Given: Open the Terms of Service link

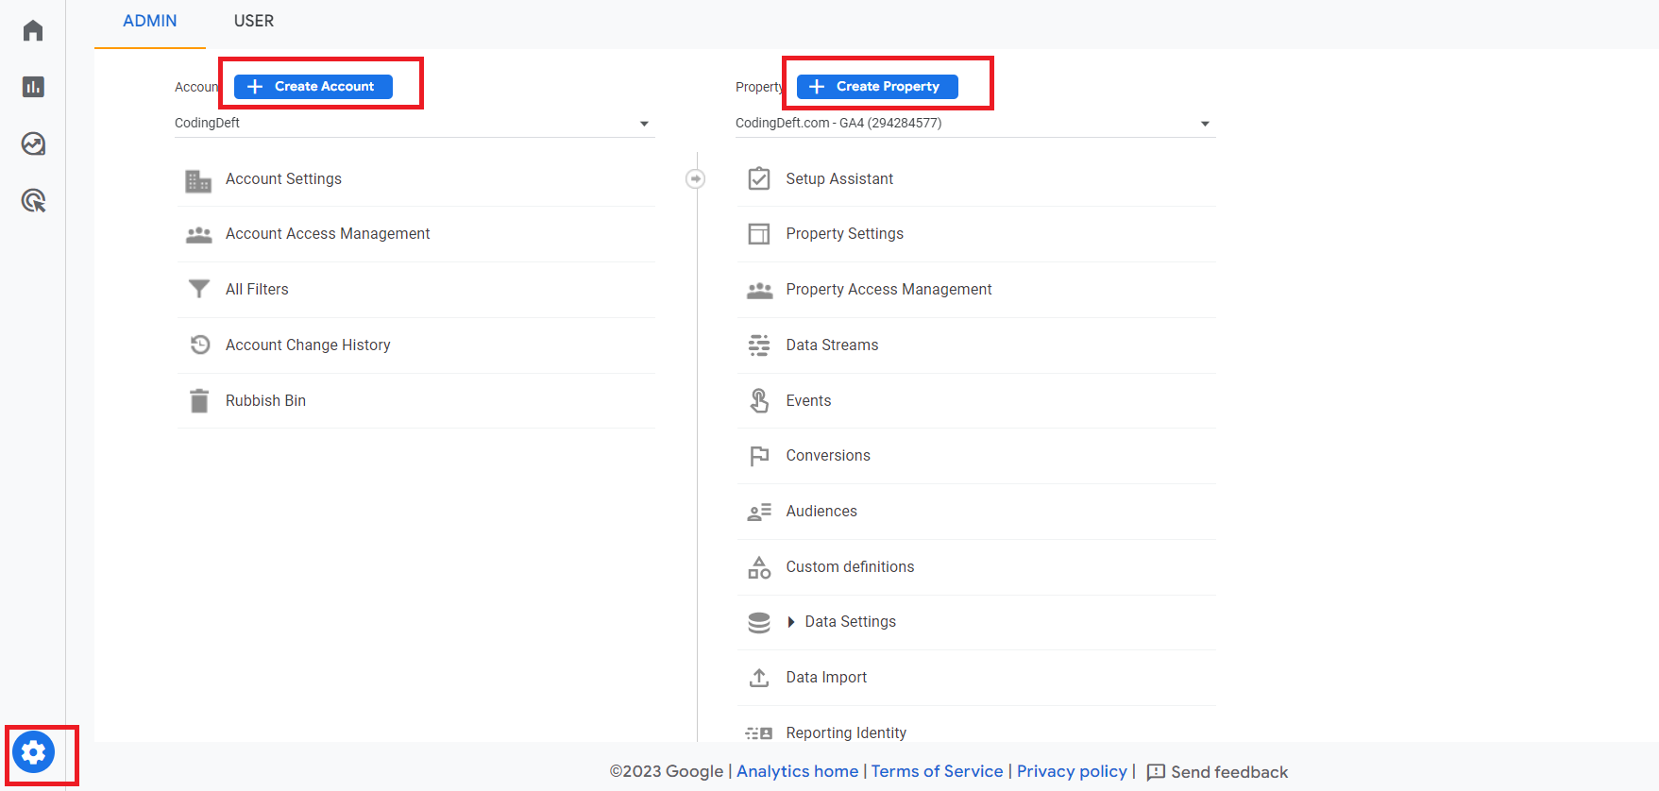Looking at the screenshot, I should tap(937, 771).
